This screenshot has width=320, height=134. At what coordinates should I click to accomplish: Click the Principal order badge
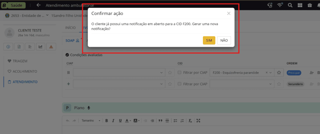tap(294, 73)
